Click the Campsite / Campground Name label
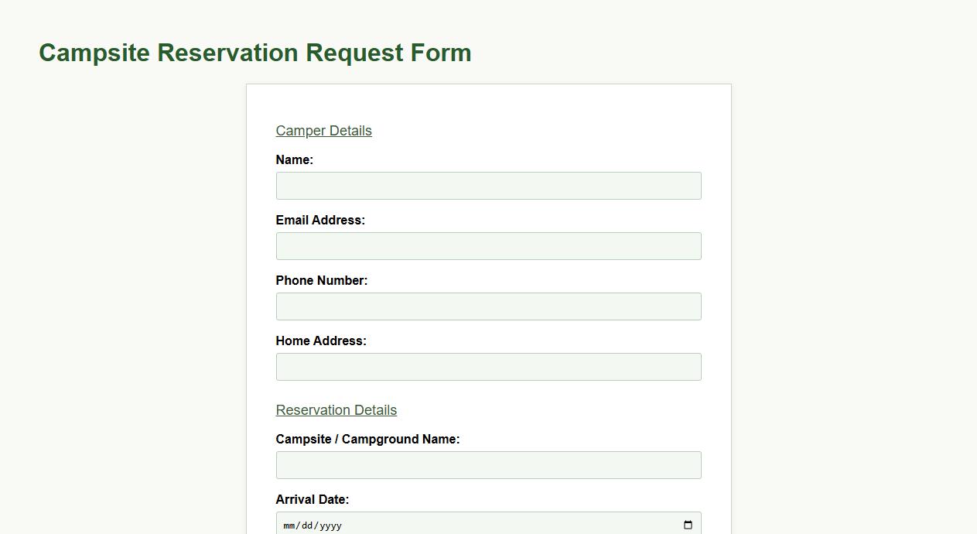This screenshot has height=534, width=977. (368, 439)
